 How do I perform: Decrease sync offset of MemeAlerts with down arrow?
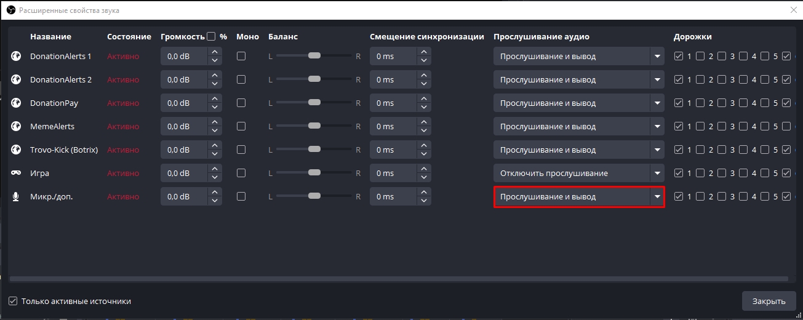[423, 130]
